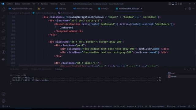196x110 pixels.
Task: Open the Source Control view
Action: click(x=3, y=24)
